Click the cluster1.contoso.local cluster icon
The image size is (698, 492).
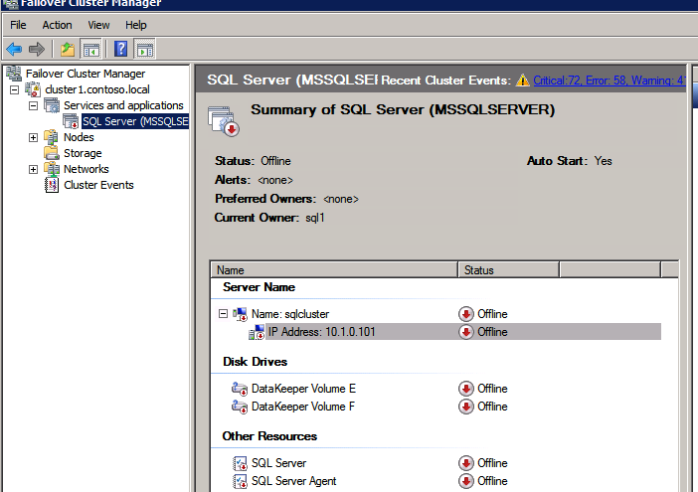click(x=33, y=89)
